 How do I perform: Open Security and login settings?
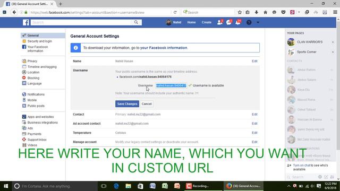39,41
